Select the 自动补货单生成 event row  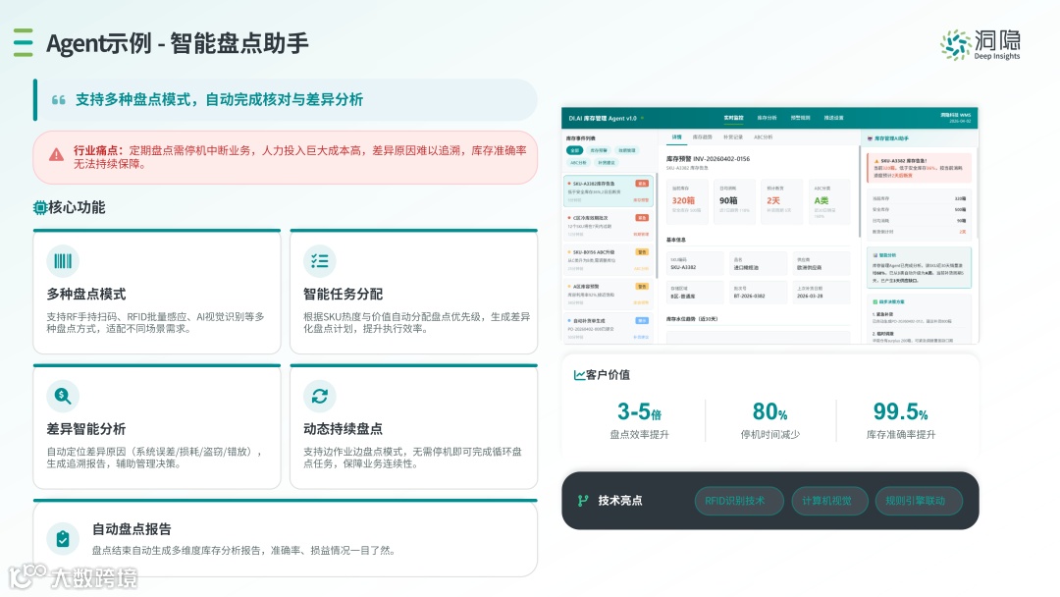608,329
